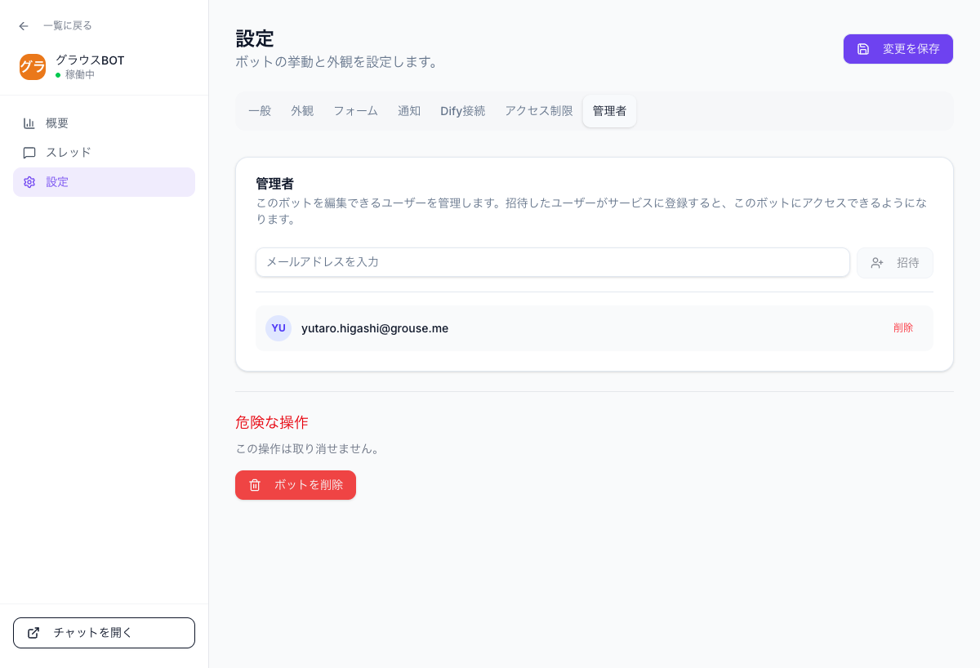Click 削除 for yutaro.higashi@grouse.me
The width and height of the screenshot is (980, 668).
[903, 327]
